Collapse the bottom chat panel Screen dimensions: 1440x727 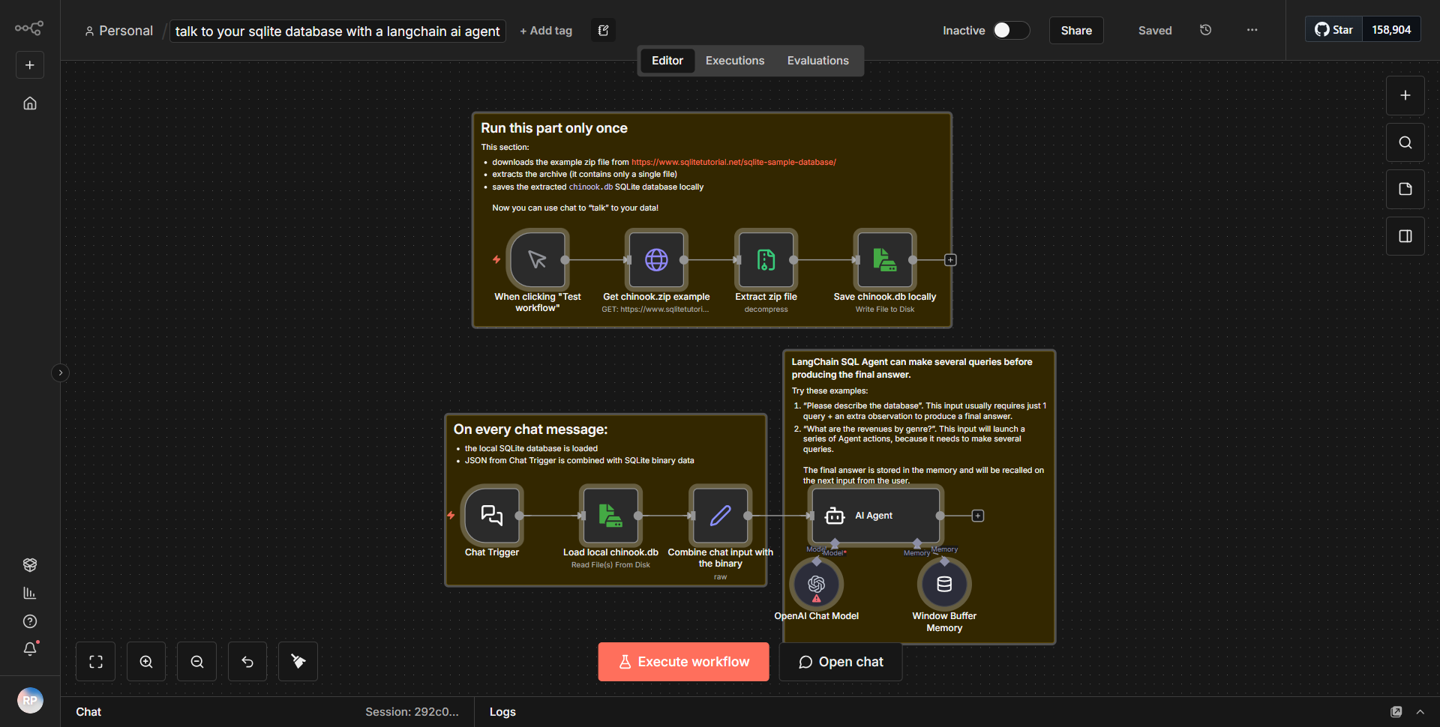[1420, 711]
